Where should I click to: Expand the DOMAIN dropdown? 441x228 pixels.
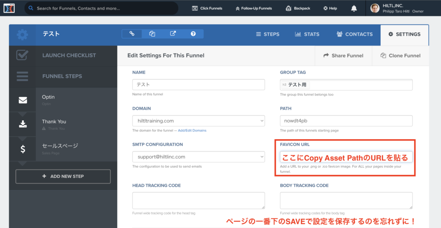tap(199, 121)
